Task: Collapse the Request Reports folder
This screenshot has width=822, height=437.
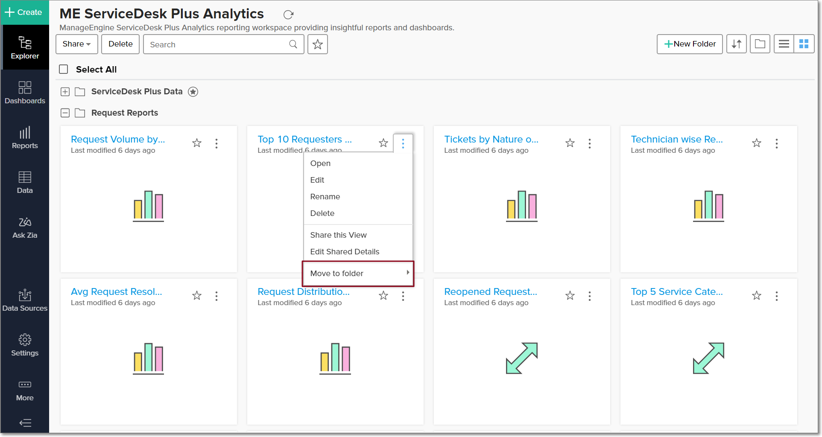Action: (x=65, y=113)
